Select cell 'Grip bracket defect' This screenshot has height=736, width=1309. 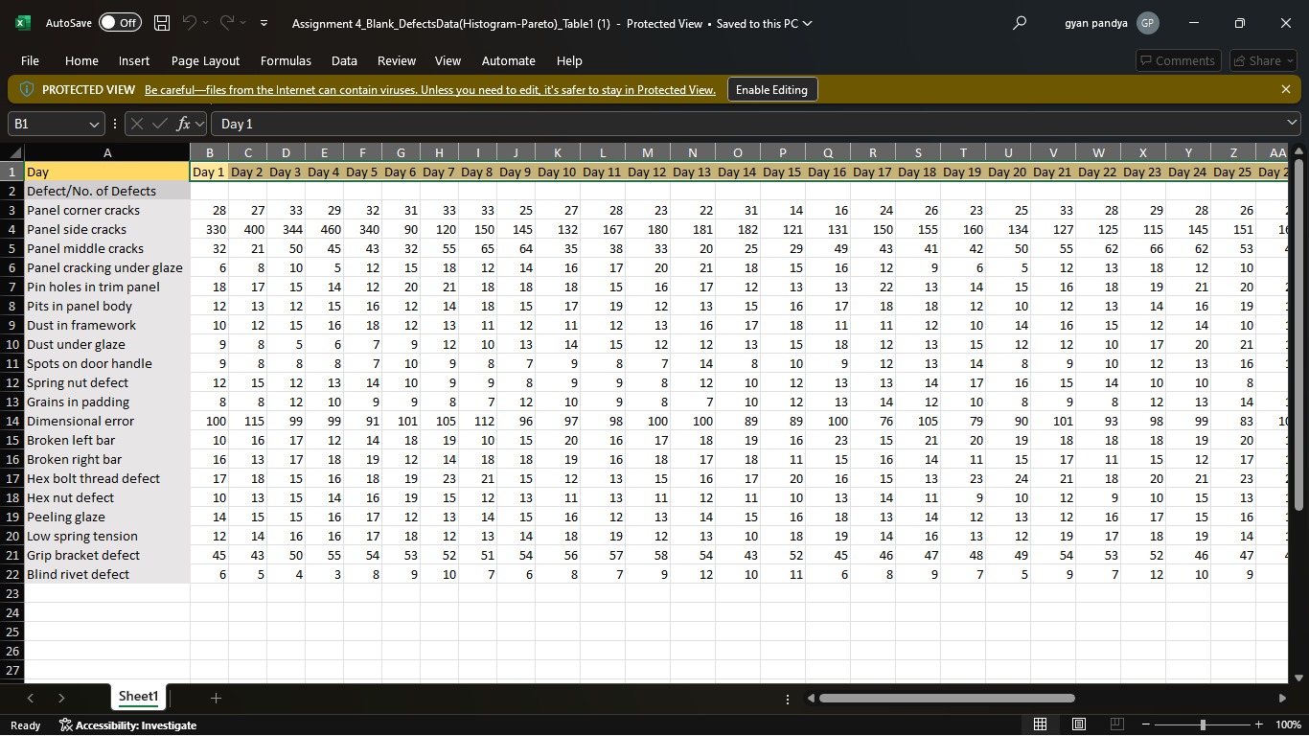tap(107, 555)
